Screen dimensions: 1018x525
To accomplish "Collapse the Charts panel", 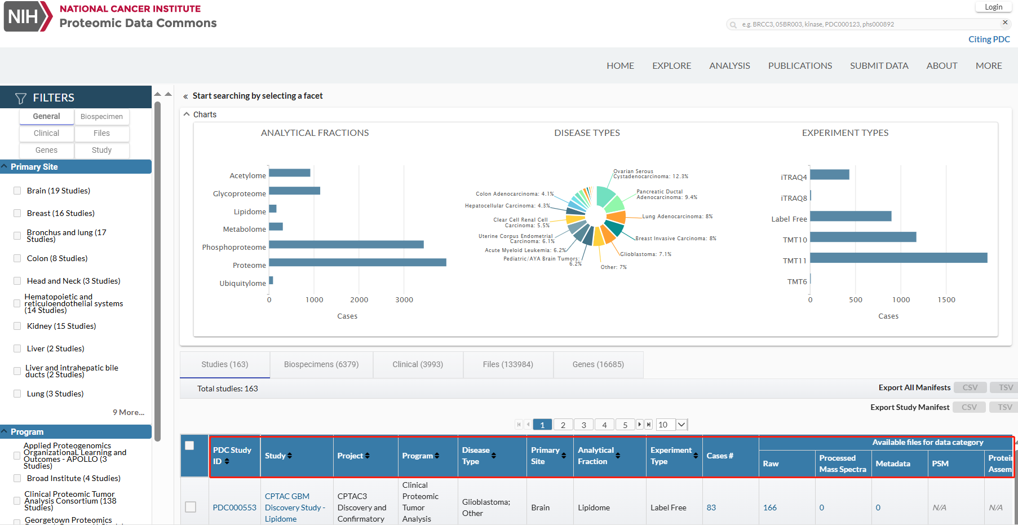I will tap(187, 114).
